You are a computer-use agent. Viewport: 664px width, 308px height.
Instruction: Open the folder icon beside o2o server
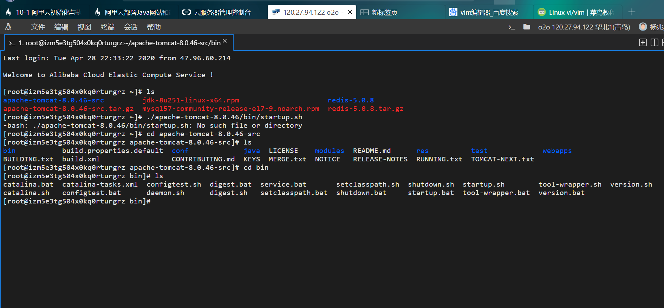coord(527,27)
